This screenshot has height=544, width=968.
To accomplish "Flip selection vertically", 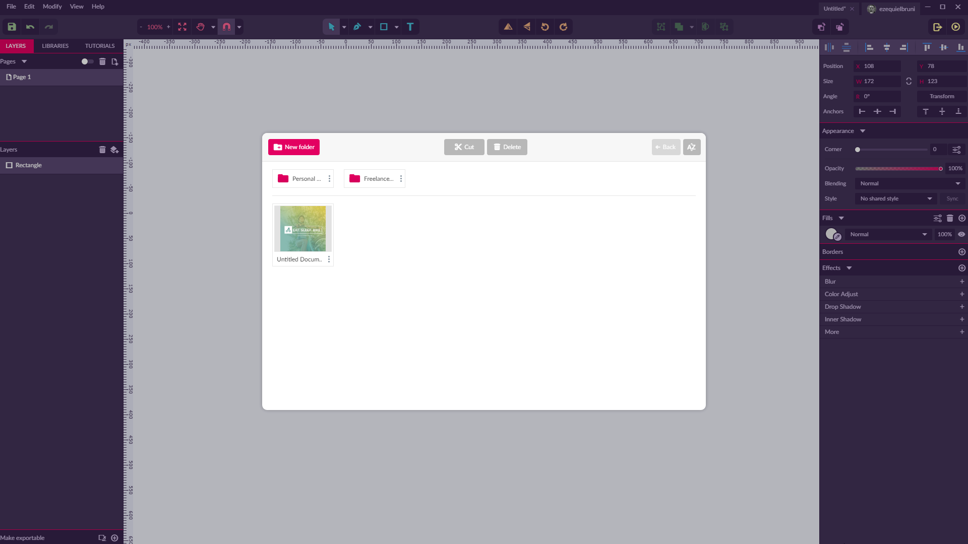I will coord(527,27).
